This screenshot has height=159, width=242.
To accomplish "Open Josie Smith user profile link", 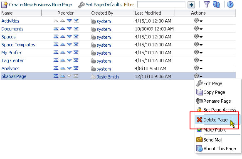I will [108, 77].
